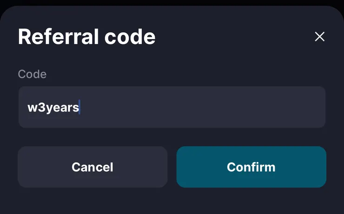Close the Referral code dialog

tap(319, 37)
